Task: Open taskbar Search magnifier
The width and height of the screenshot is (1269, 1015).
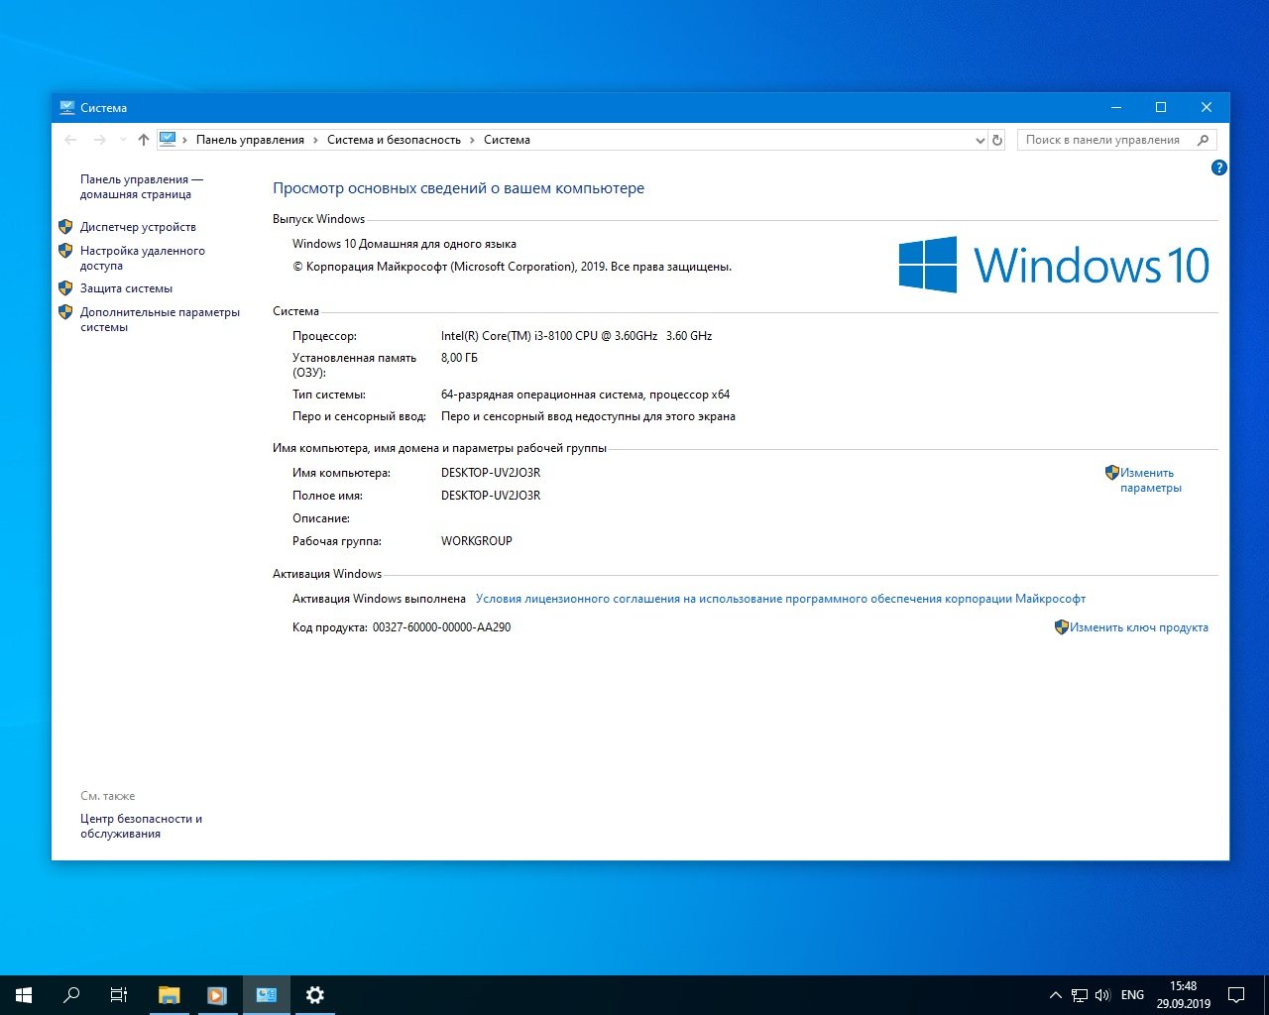Action: (x=71, y=995)
